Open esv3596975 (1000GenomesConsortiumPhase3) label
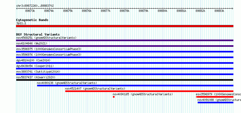Viewport: 241px width, 113px height. coord(49,49)
